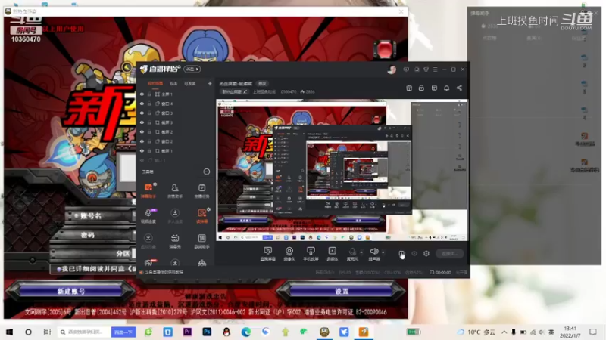Toggle the lock on the 窗口 2 source
The width and height of the screenshot is (606, 340).
pos(149,141)
